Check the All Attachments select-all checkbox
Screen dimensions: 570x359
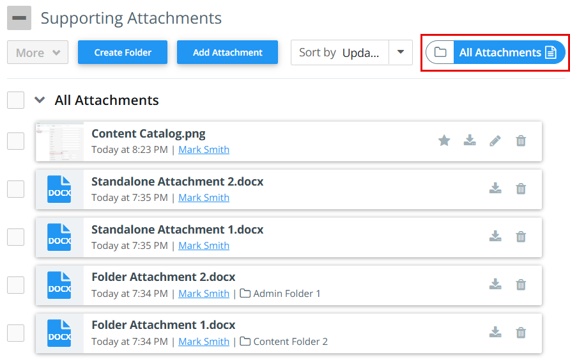coord(16,100)
